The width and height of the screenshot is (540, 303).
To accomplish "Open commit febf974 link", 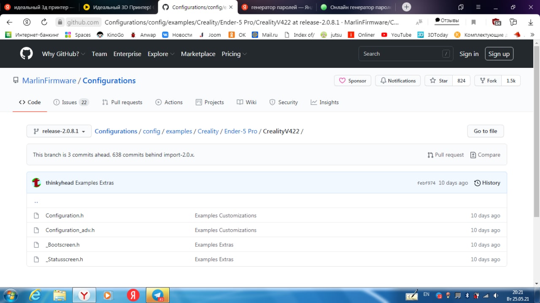I will (426, 183).
